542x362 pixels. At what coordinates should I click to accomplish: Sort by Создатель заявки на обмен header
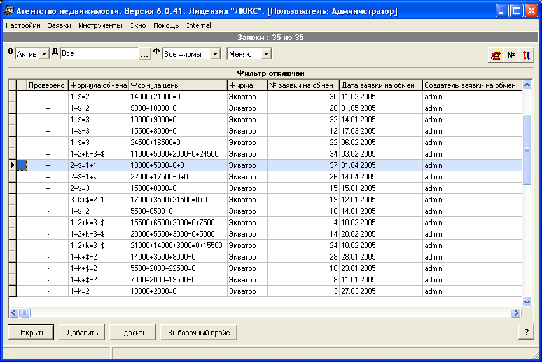pyautogui.click(x=472, y=85)
